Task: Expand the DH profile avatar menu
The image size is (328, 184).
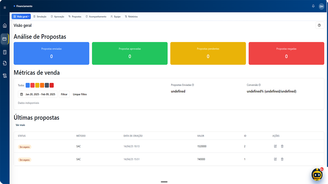Action: (x=321, y=6)
